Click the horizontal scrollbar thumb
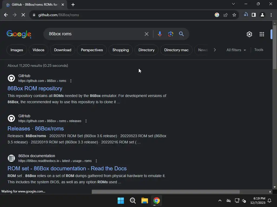This screenshot has width=277, height=207. tap(166, 192)
